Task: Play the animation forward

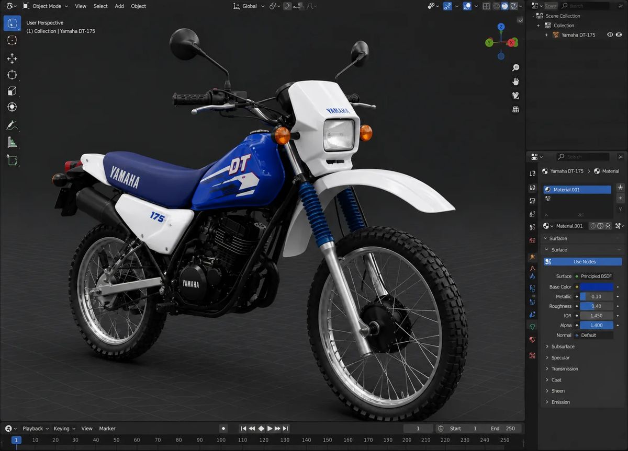Action: pos(270,429)
